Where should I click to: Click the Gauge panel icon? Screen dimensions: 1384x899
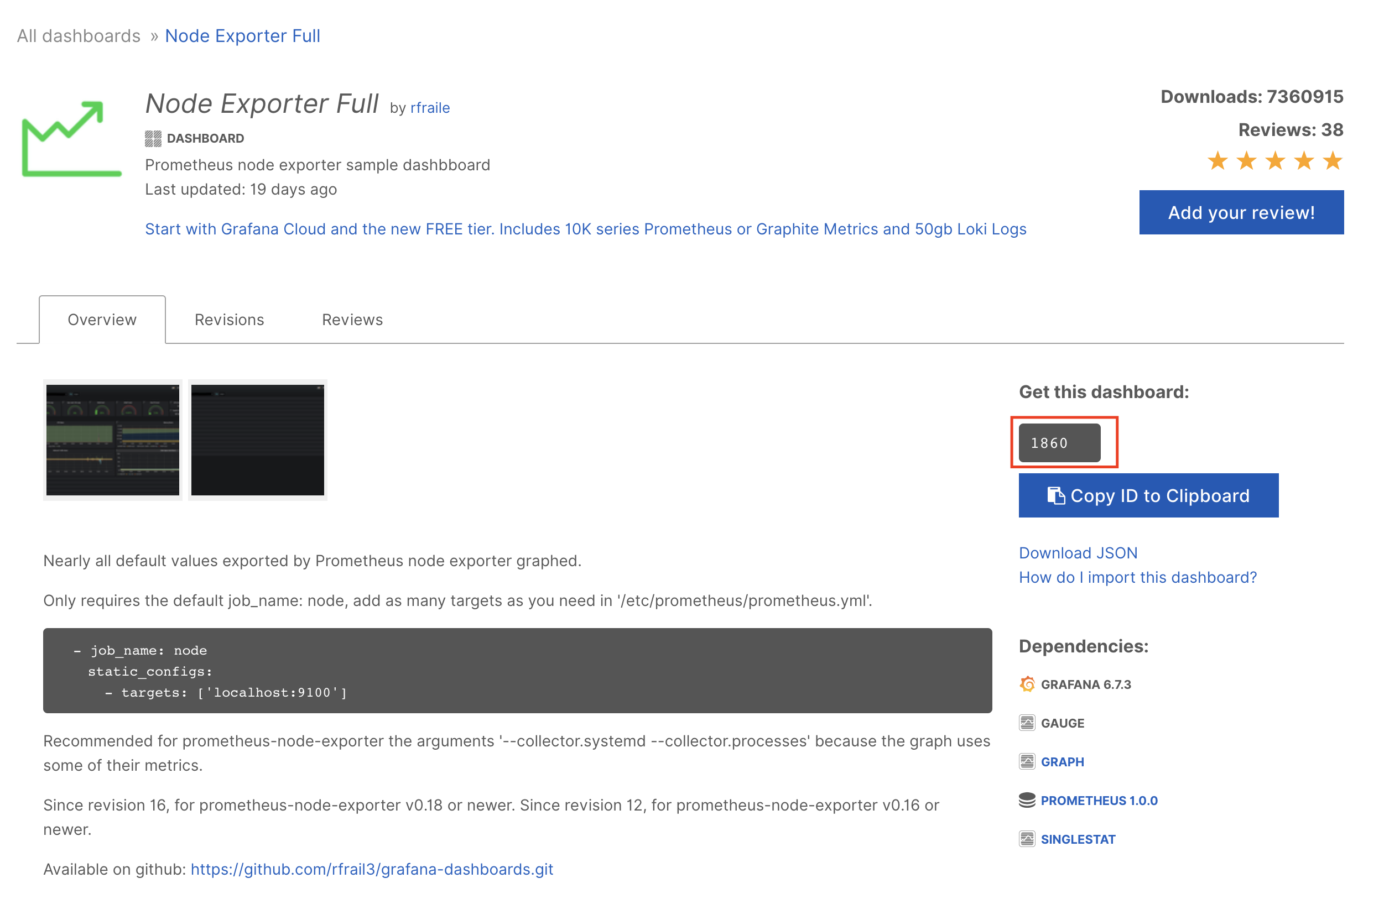click(x=1027, y=722)
